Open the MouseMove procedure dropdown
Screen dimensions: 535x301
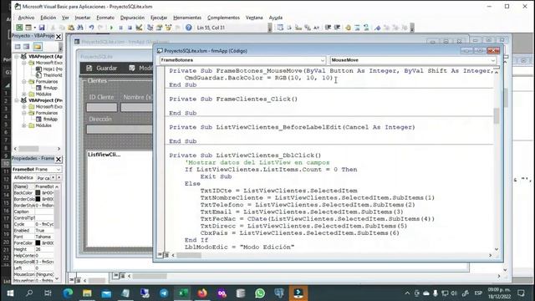492,60
